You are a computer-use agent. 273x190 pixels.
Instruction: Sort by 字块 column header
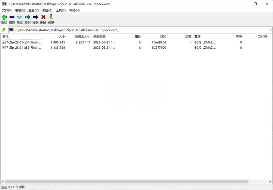click(x=231, y=36)
